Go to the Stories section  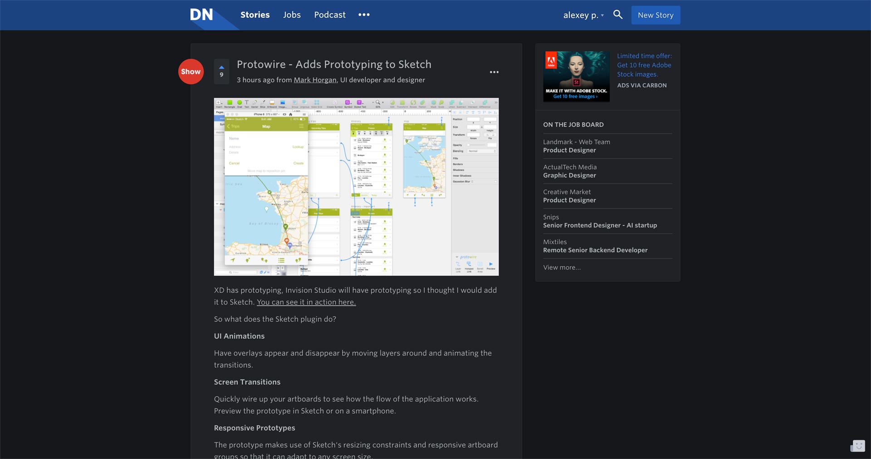coord(255,14)
